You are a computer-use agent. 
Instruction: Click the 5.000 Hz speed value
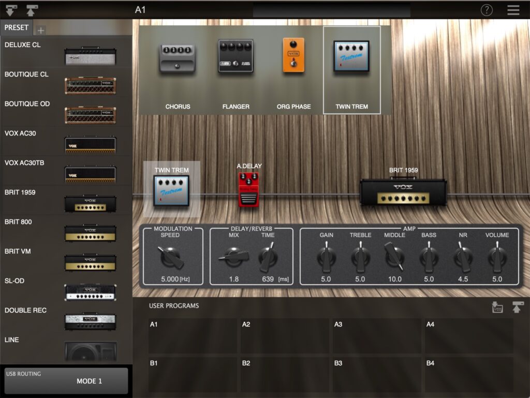pos(175,279)
